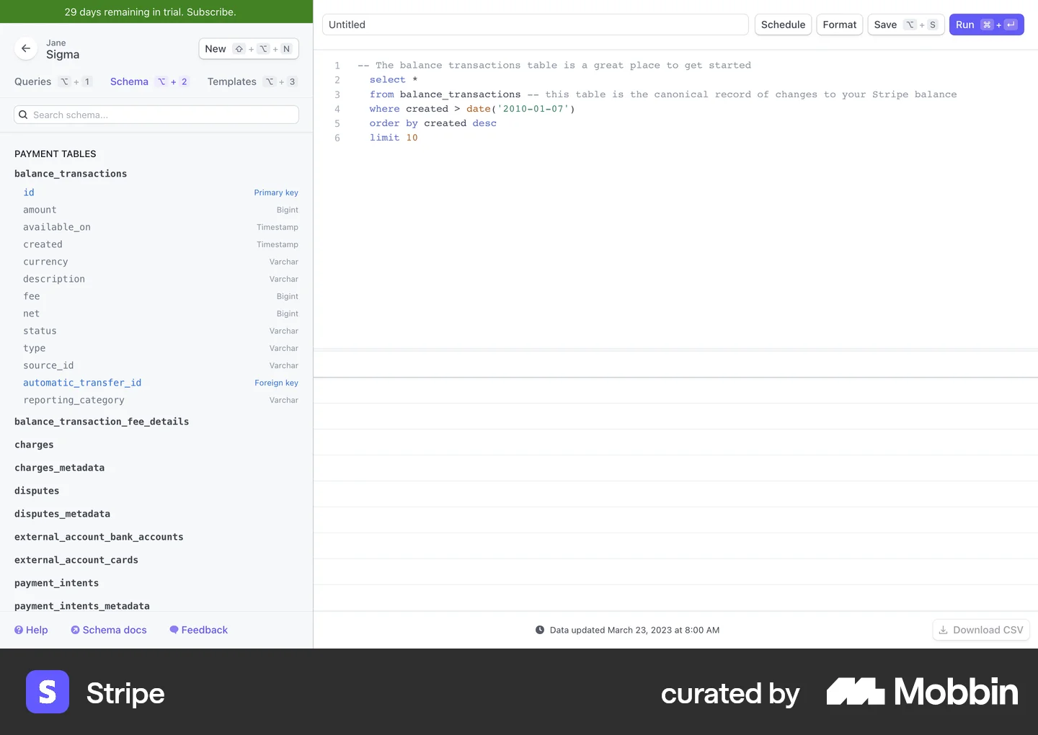Run the query
The image size is (1038, 735).
pos(986,24)
